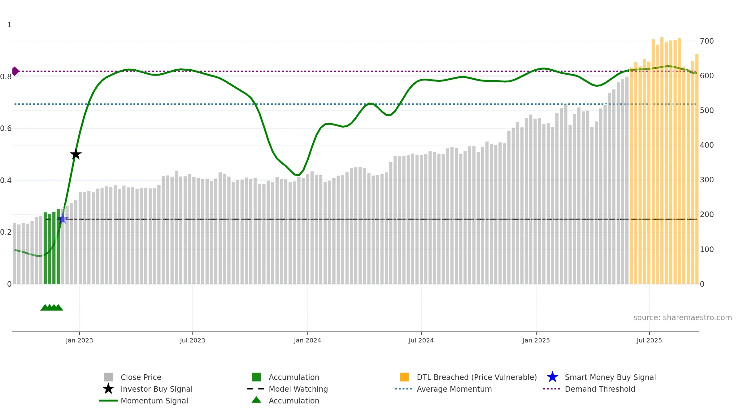Image resolution: width=743 pixels, height=418 pixels.
Task: Click the green square Accumulation swatch in legend
Action: [256, 377]
